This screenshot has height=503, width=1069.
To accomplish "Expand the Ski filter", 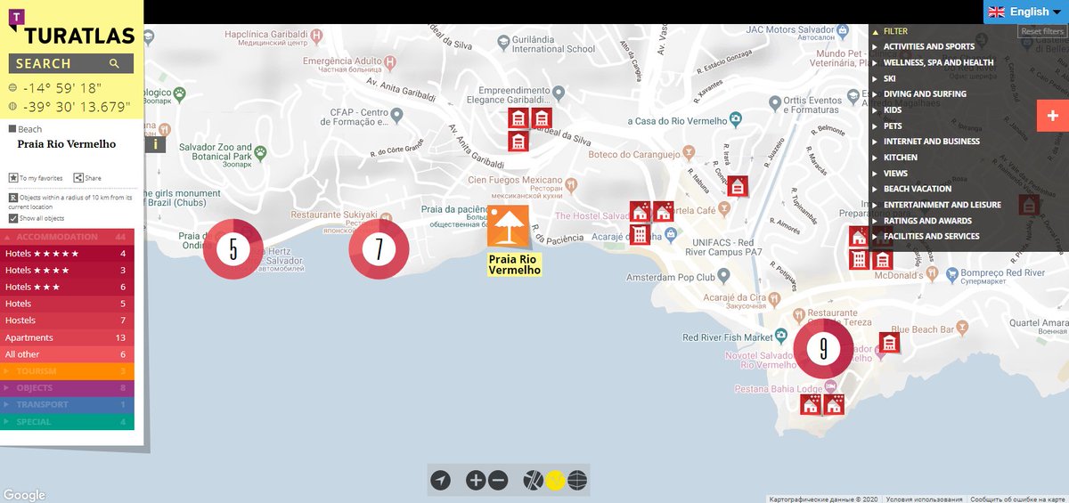I will click(x=889, y=78).
